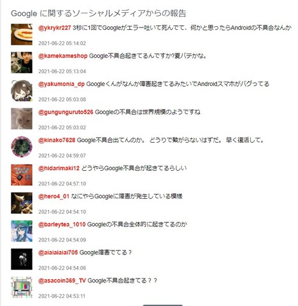The image size is (298, 306).
Task: Open the @barleytea_1010 username link
Action: pyautogui.click(x=62, y=224)
